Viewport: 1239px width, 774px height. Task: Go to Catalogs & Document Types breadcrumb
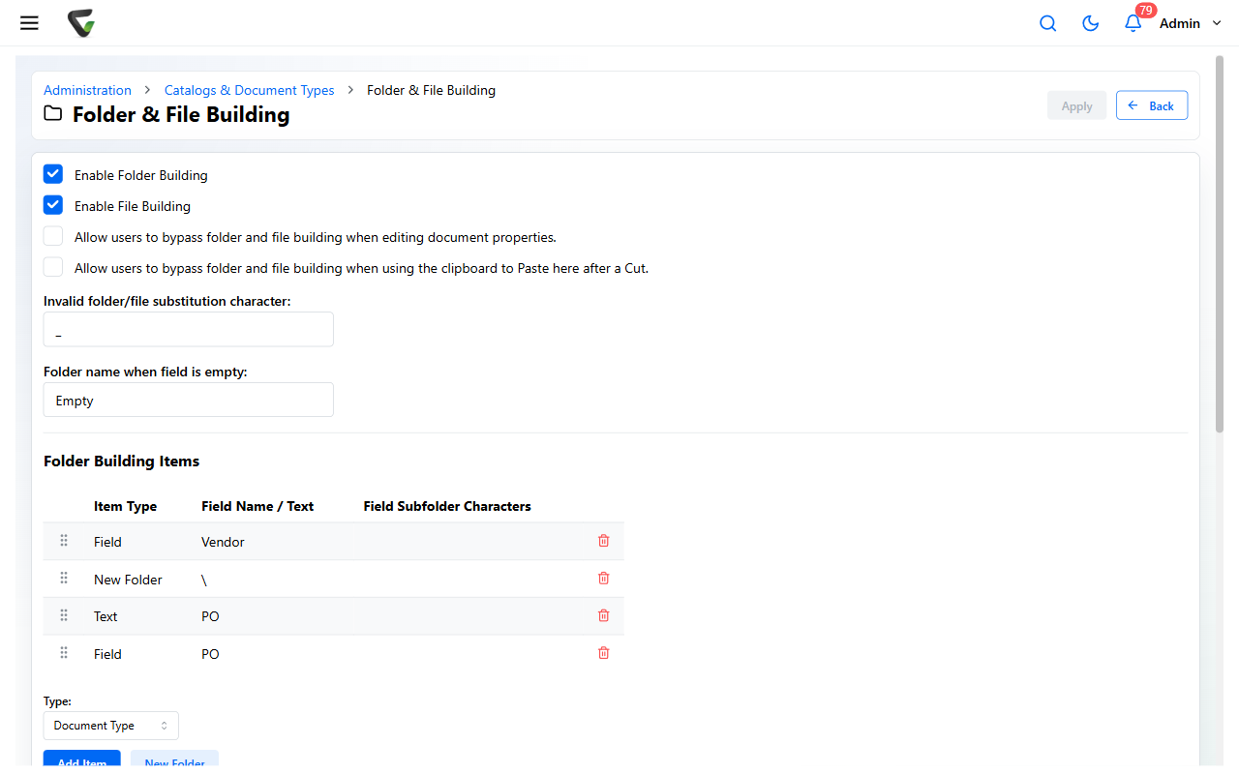tap(249, 90)
